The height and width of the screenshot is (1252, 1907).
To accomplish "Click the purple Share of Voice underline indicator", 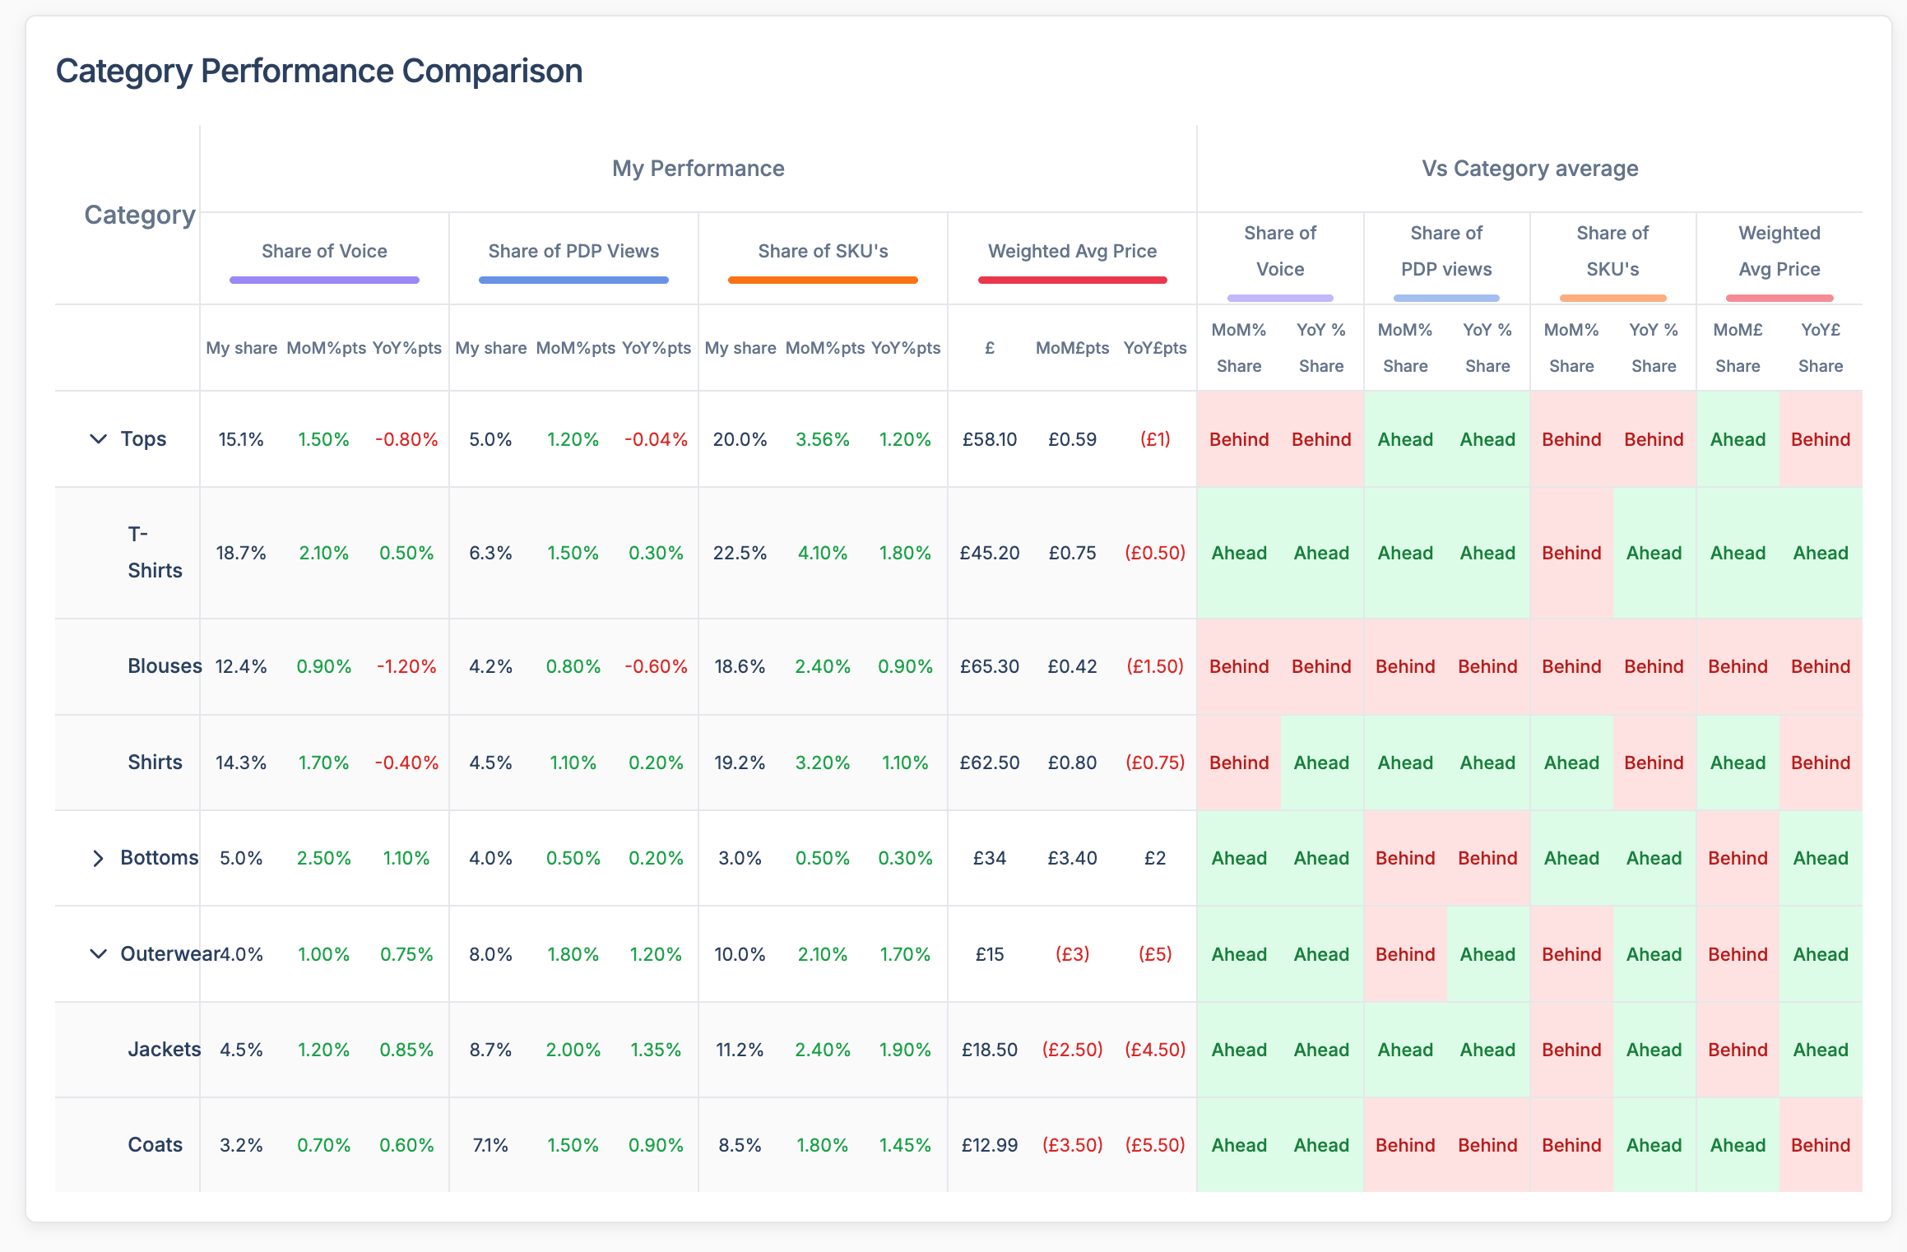I will 323,281.
